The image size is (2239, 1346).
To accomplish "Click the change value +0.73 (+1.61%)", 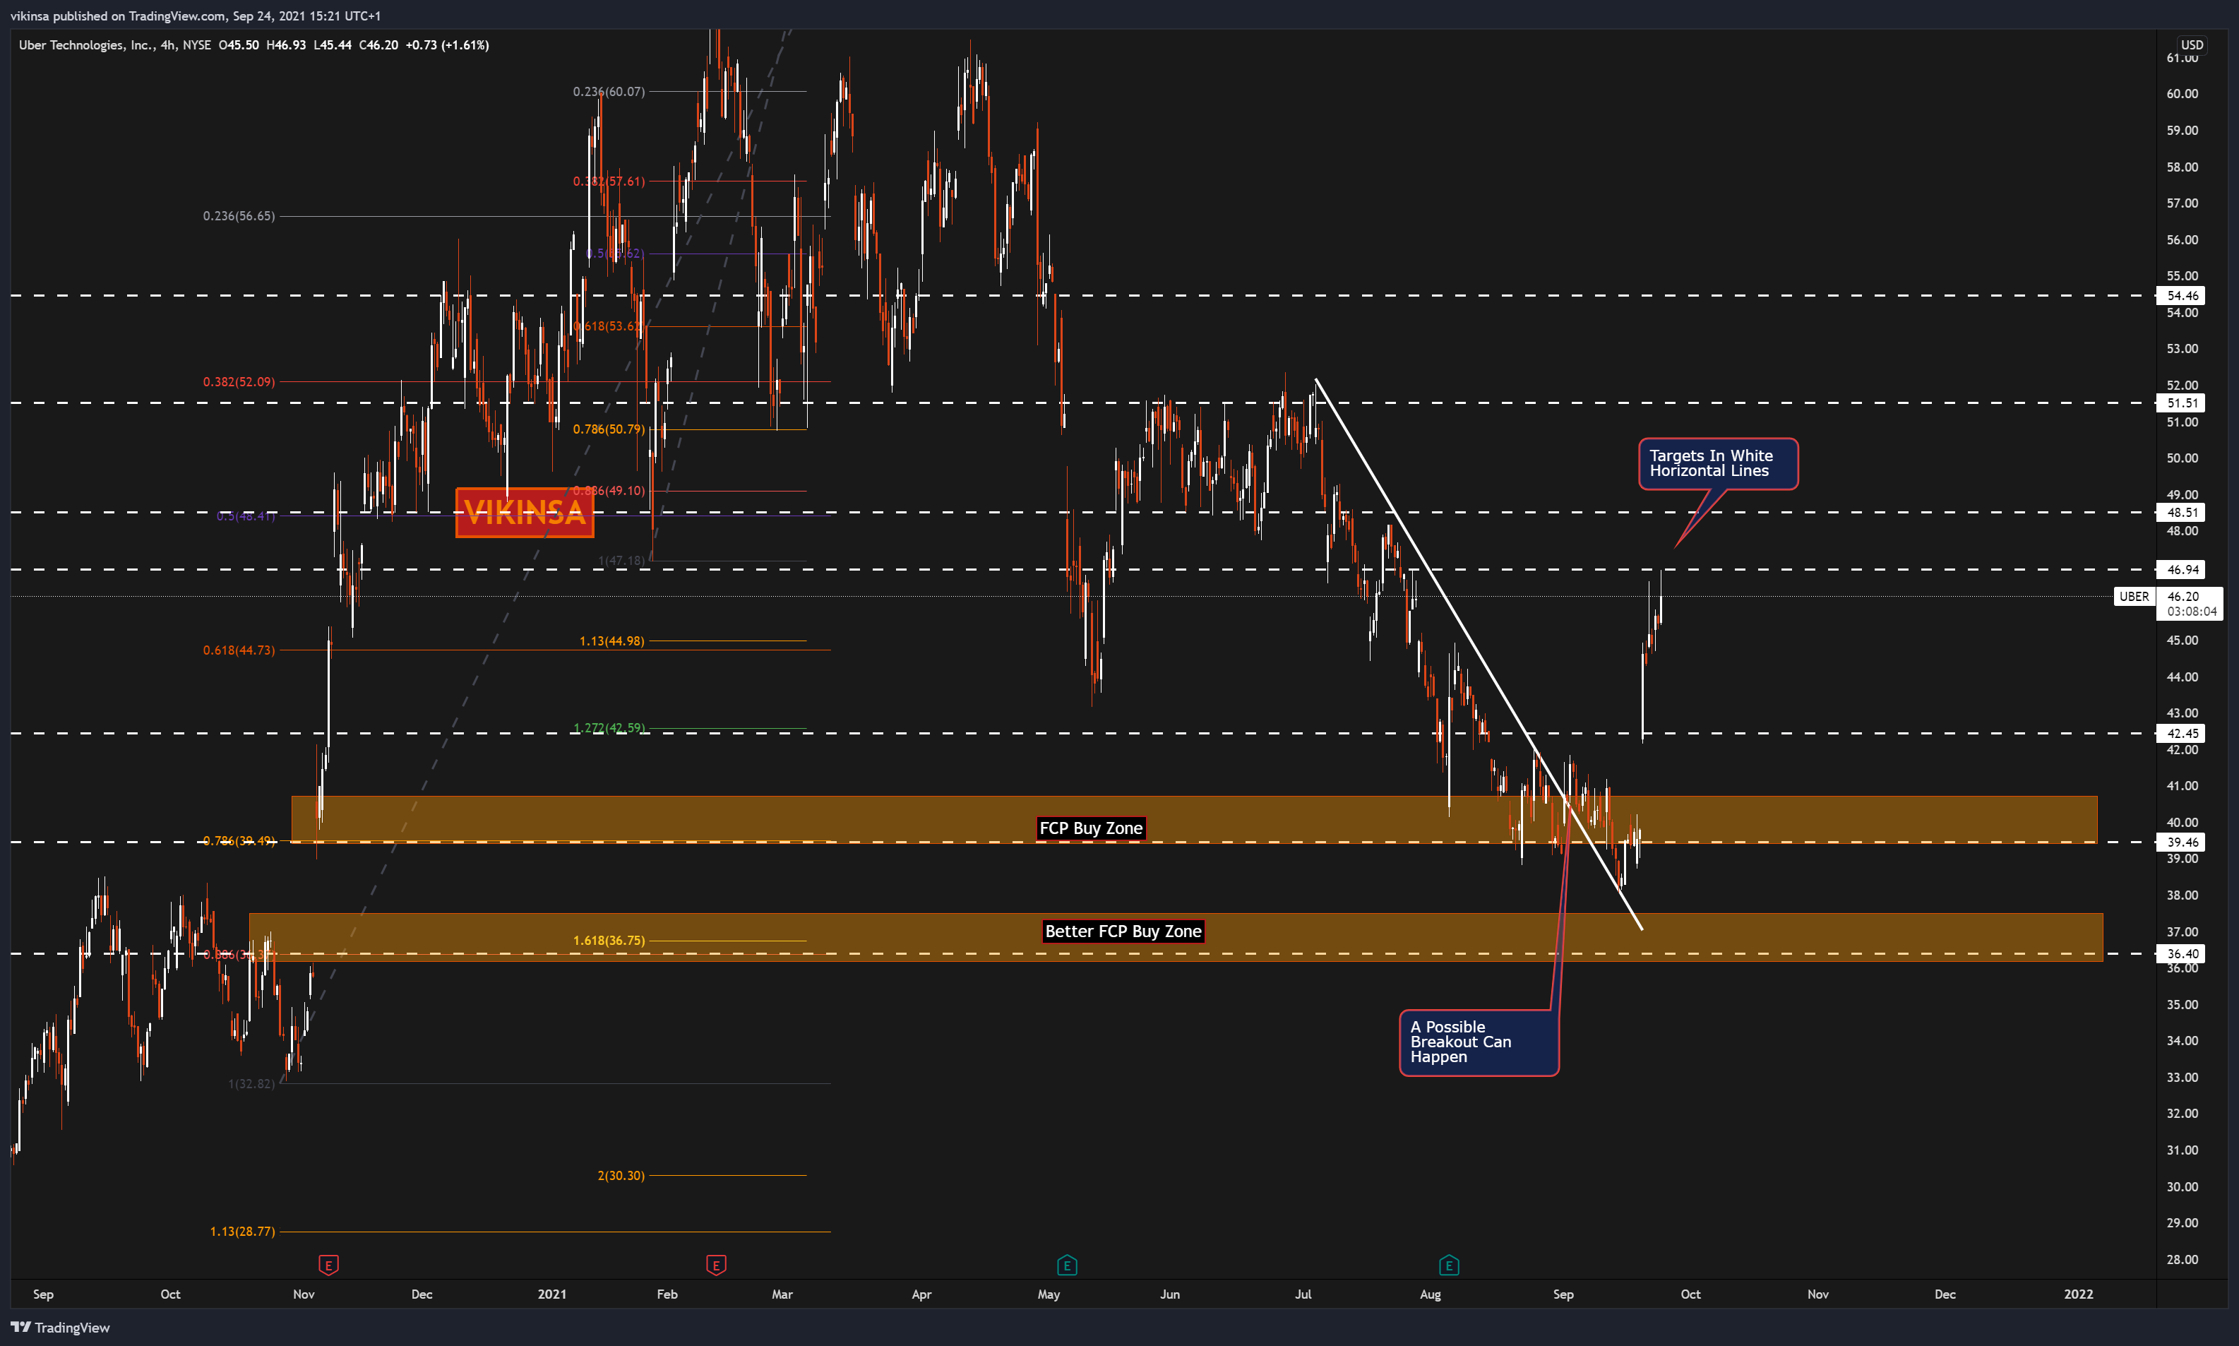I will tap(447, 44).
